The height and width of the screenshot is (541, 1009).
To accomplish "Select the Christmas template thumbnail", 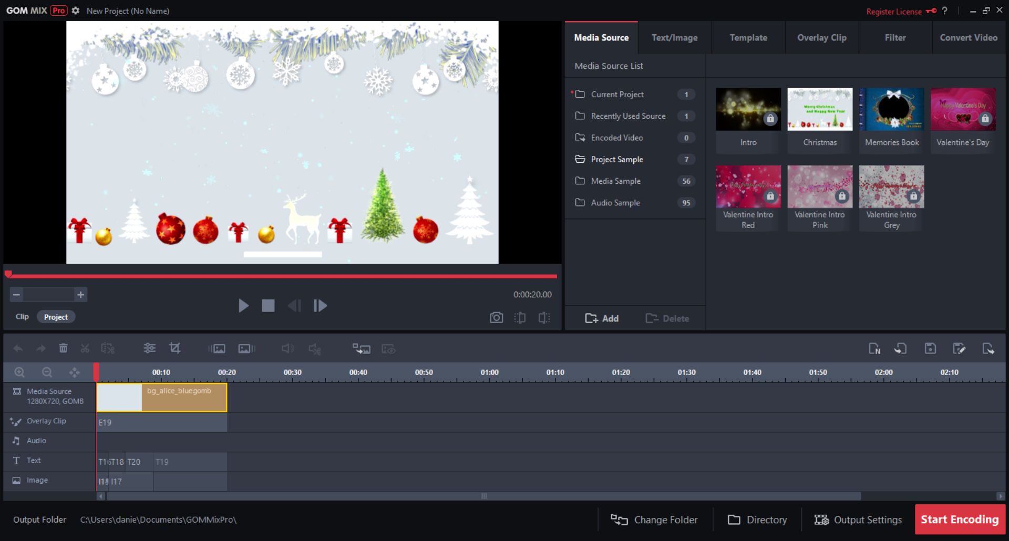I will (x=819, y=109).
